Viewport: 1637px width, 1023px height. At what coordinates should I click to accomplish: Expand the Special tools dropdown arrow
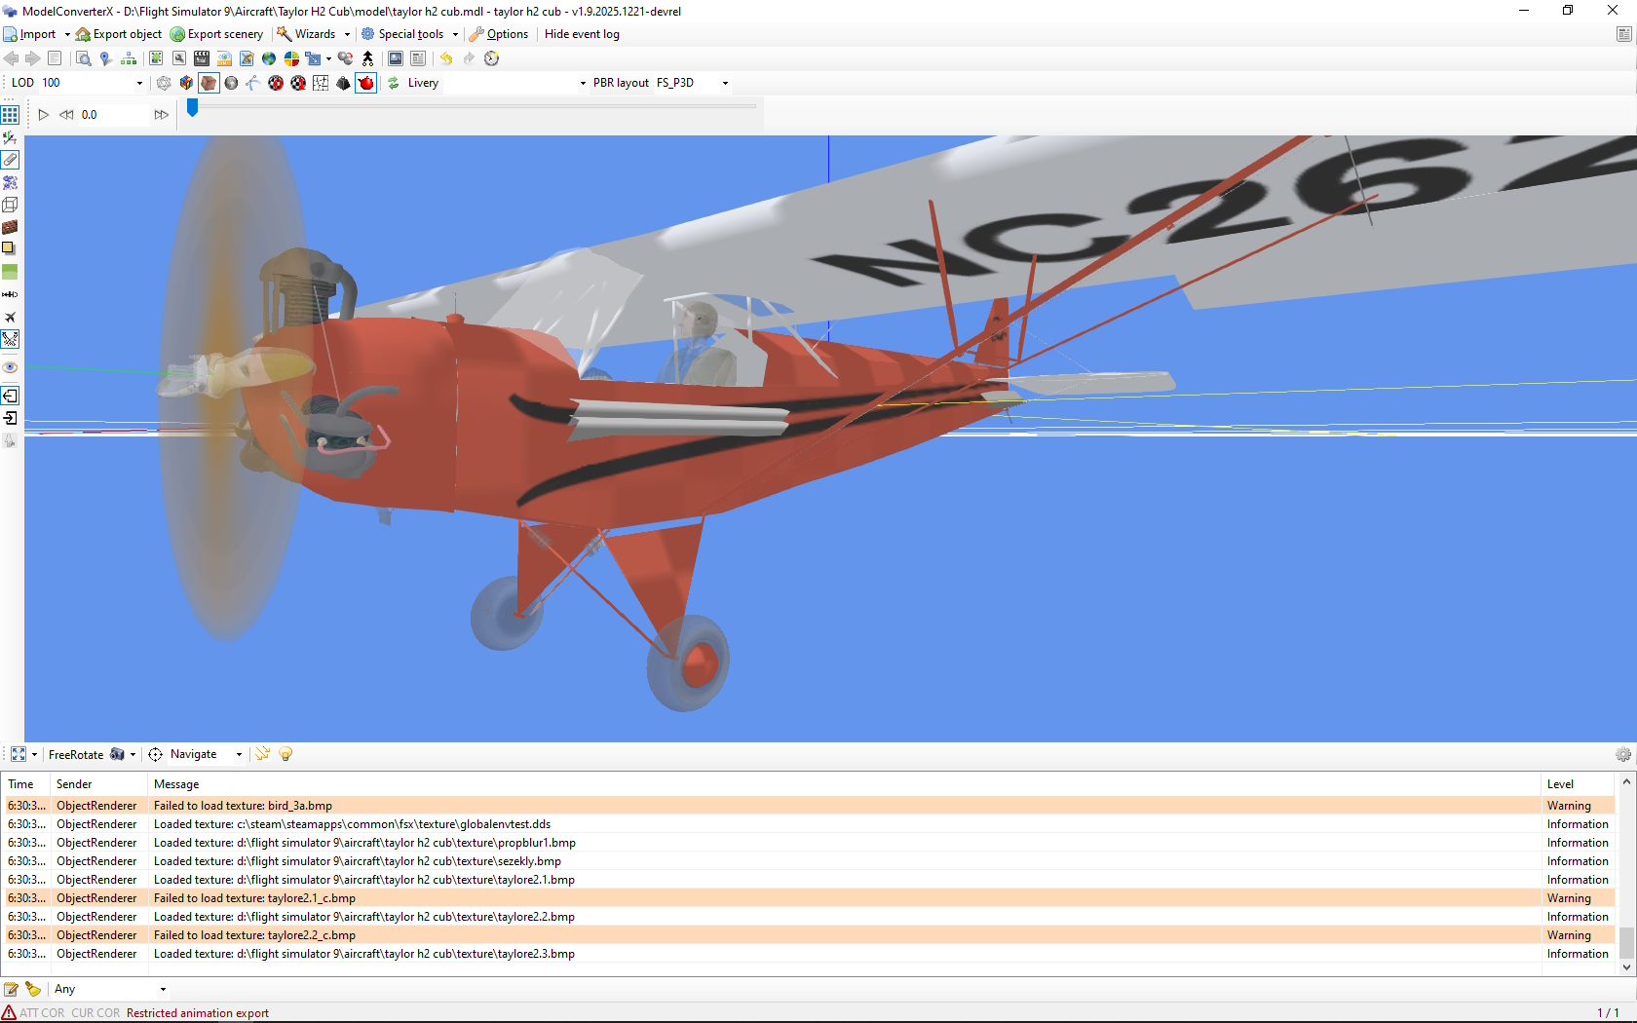coord(455,34)
